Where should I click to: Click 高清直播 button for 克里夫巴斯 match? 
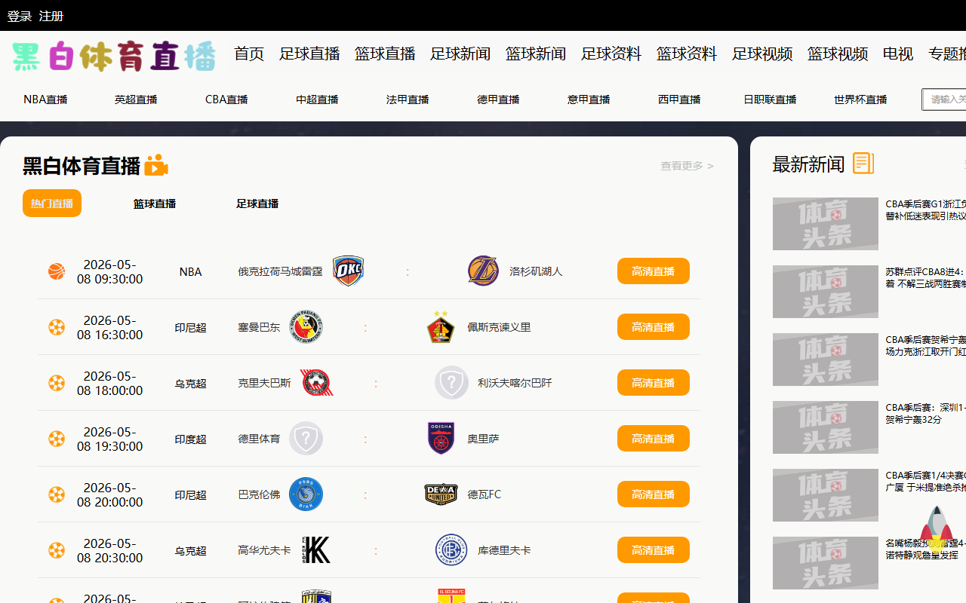(x=654, y=383)
